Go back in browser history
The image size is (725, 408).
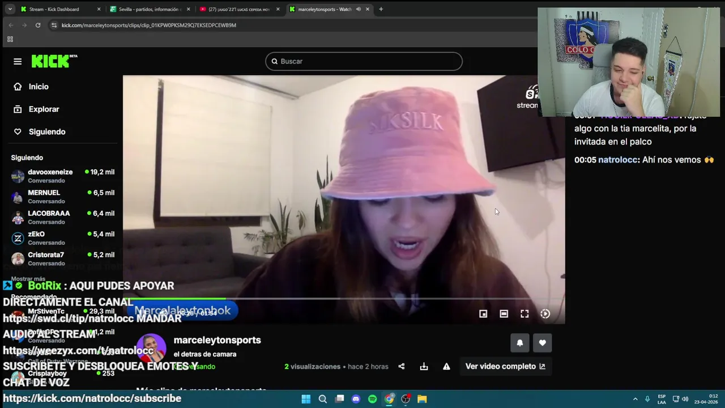11,25
